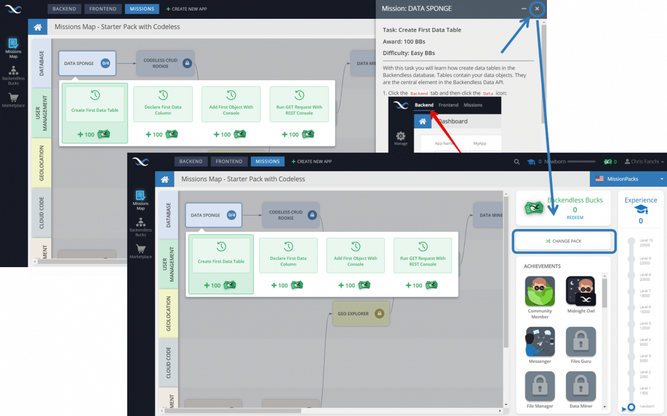Click locked Data Miner achievement
Image resolution: width=667 pixels, height=416 pixels.
coord(581,387)
